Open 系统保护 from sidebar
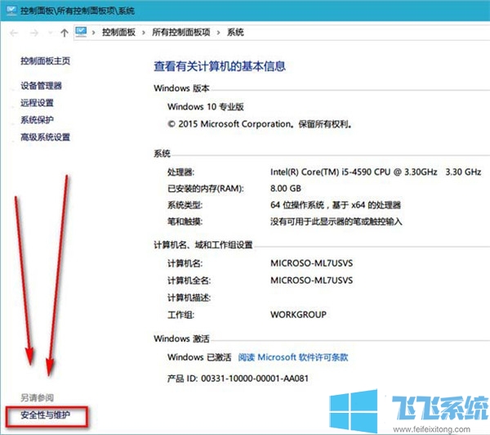 37,120
